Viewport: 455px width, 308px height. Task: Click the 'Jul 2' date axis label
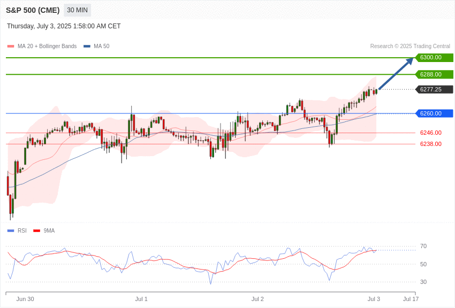(x=257, y=299)
